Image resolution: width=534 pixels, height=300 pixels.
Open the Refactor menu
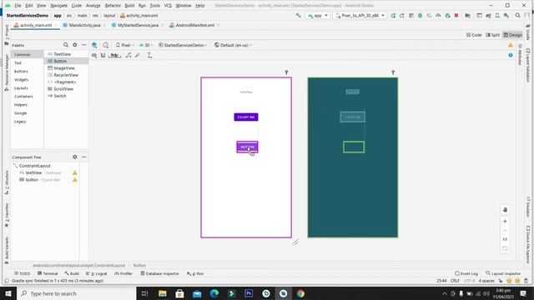[113, 6]
